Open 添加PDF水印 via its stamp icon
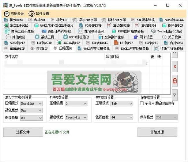188x162 pixels. click(75, 20)
